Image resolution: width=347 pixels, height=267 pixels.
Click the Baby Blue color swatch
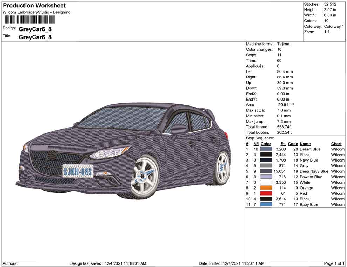point(266,204)
